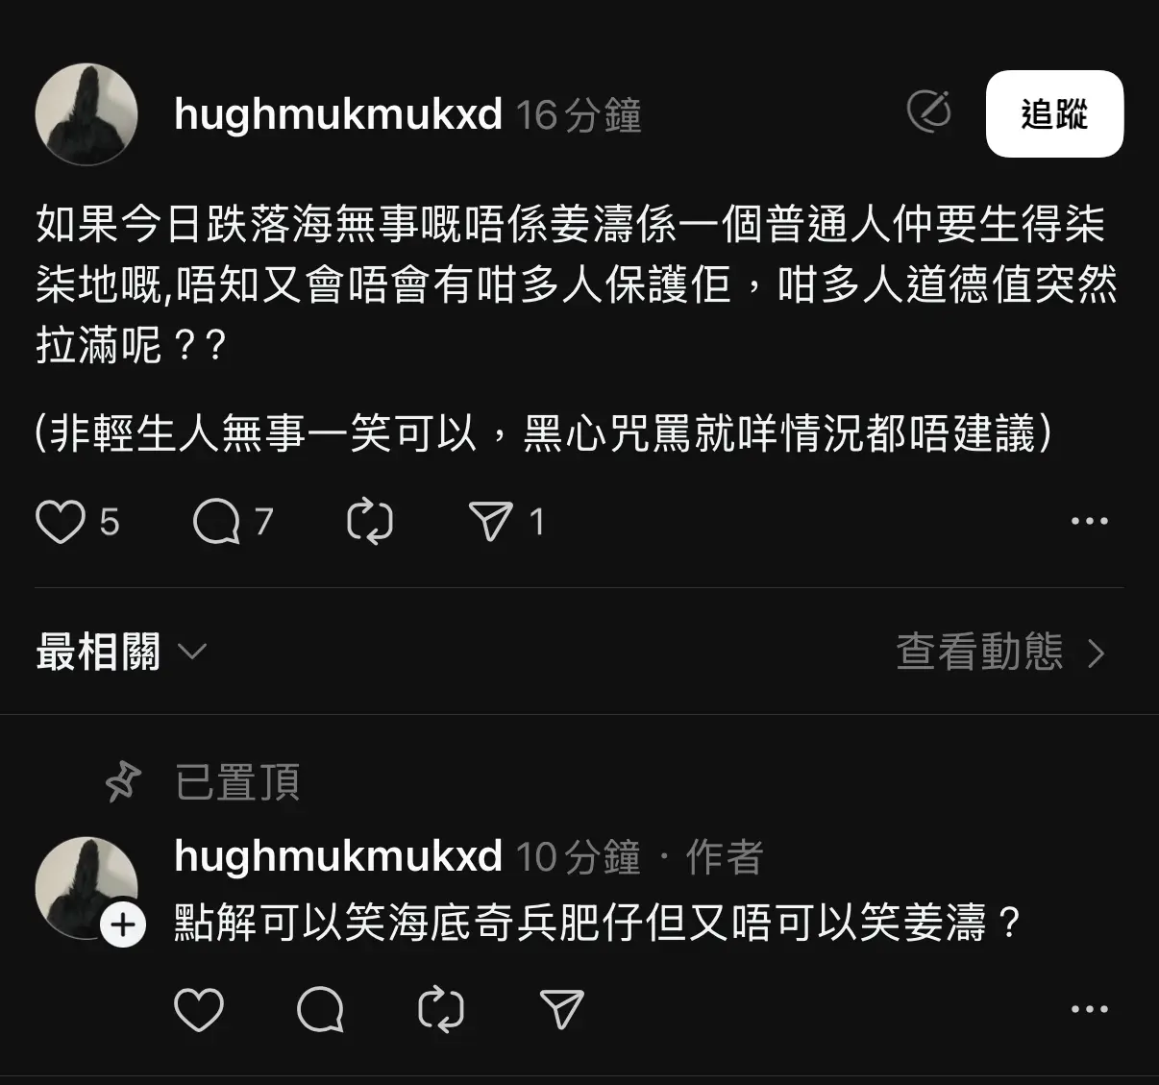Open comments on the main post
This screenshot has width=1159, height=1085.
point(216,522)
